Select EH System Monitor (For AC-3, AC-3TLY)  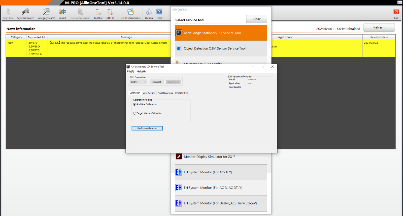pos(221,188)
